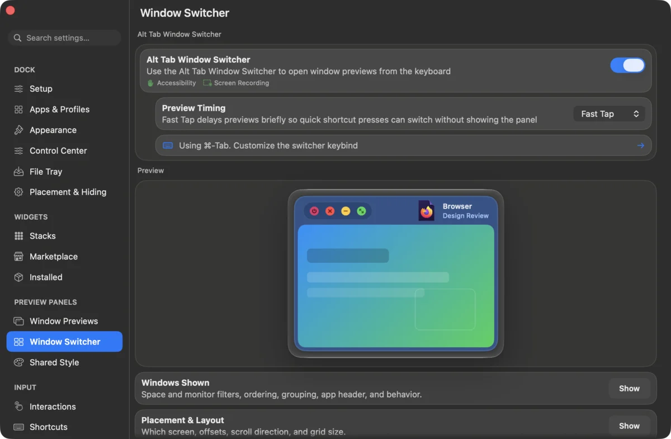Open the Shared Style settings
The height and width of the screenshot is (439, 671).
click(64, 362)
